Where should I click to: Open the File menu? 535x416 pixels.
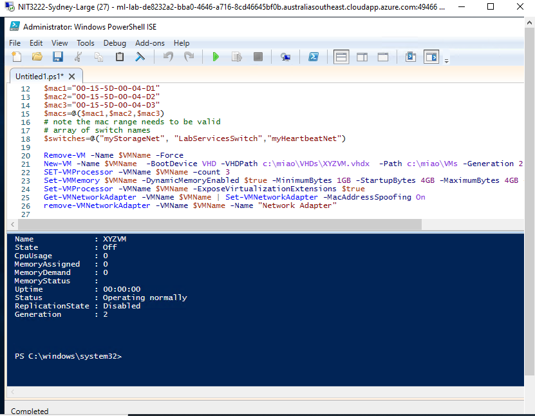(x=15, y=43)
